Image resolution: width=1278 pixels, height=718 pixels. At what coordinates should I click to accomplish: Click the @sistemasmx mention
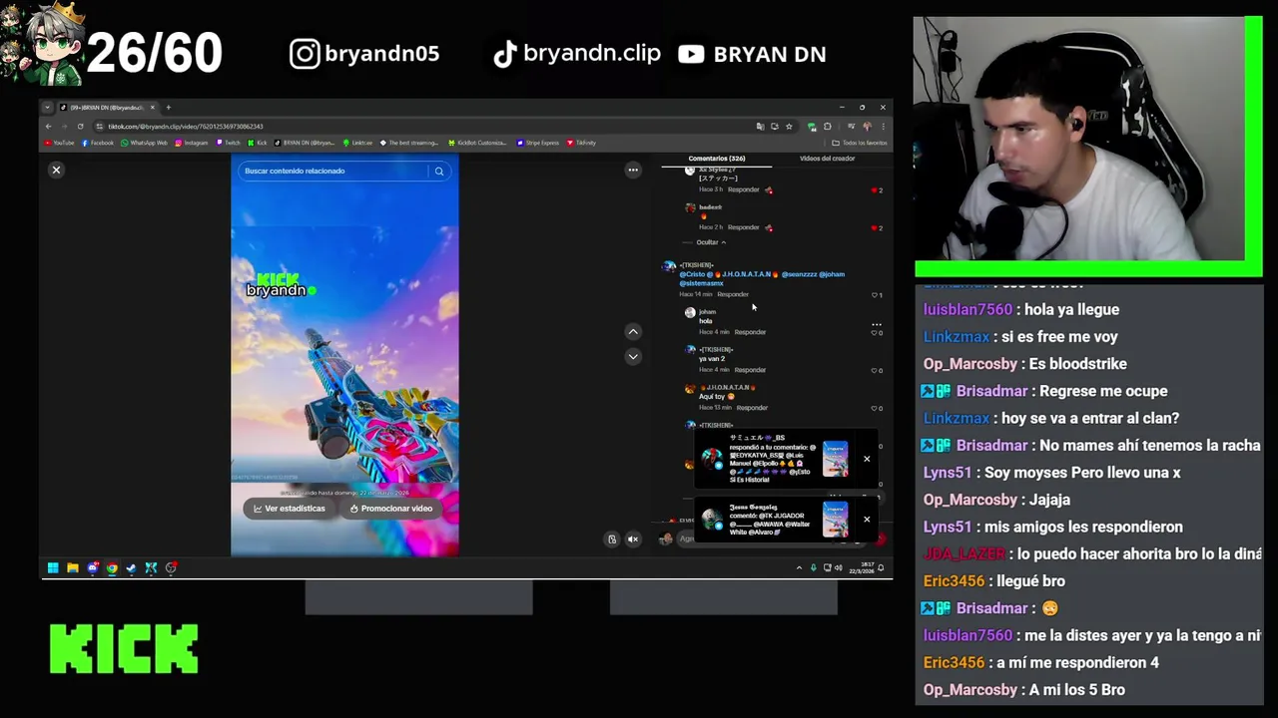click(x=701, y=283)
